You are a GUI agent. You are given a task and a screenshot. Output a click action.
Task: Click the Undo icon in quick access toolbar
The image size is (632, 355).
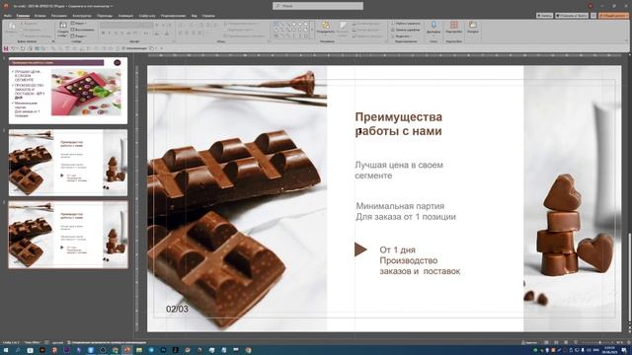click(x=13, y=48)
